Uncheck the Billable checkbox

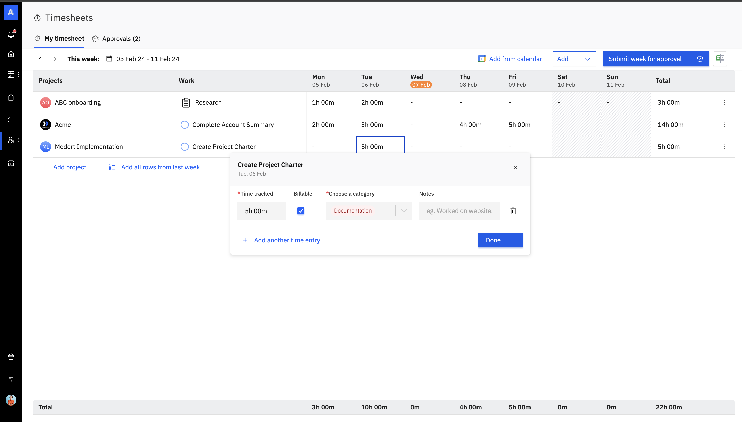click(x=300, y=211)
